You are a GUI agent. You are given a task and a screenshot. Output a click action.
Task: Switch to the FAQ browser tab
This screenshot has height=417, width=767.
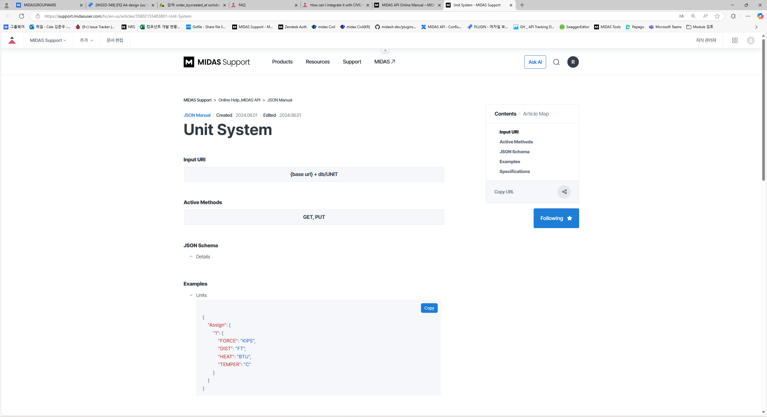[265, 5]
